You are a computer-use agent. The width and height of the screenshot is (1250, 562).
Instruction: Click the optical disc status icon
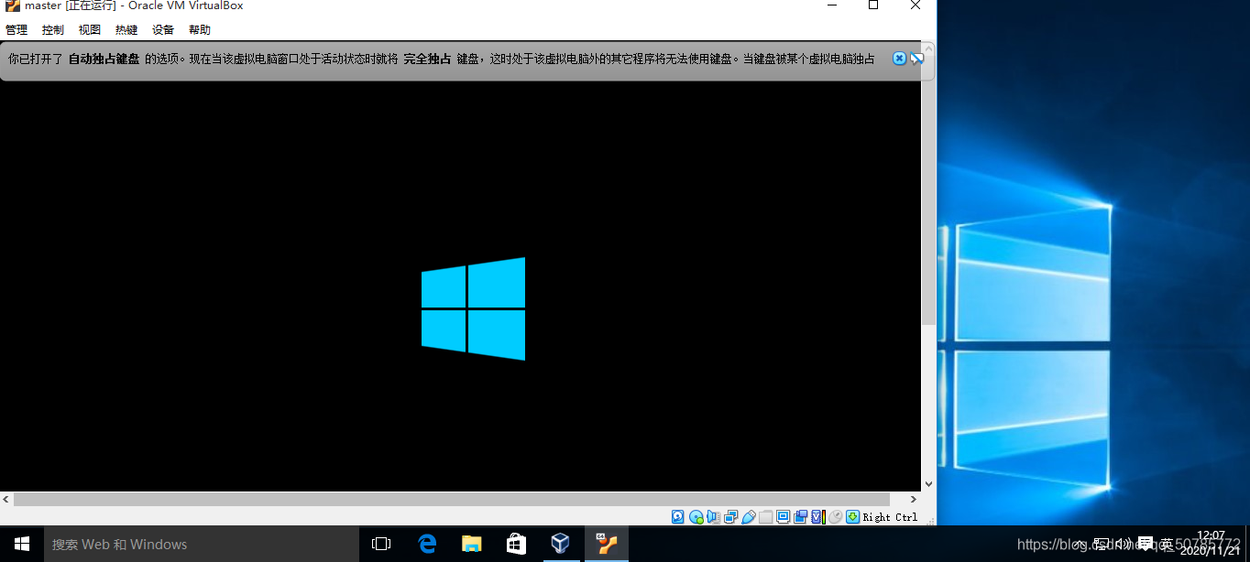[x=696, y=517]
